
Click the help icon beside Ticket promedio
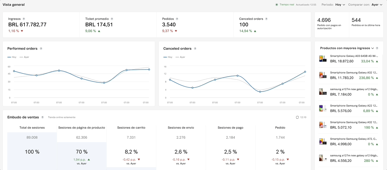[x=112, y=19]
